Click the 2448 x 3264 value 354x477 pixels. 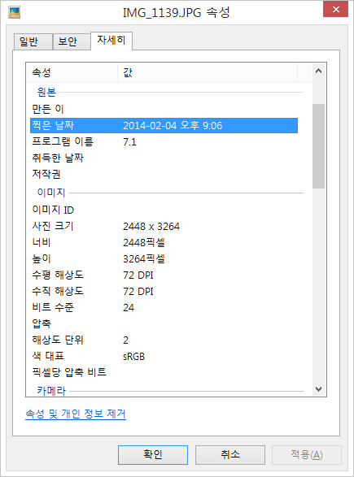pyautogui.click(x=151, y=227)
